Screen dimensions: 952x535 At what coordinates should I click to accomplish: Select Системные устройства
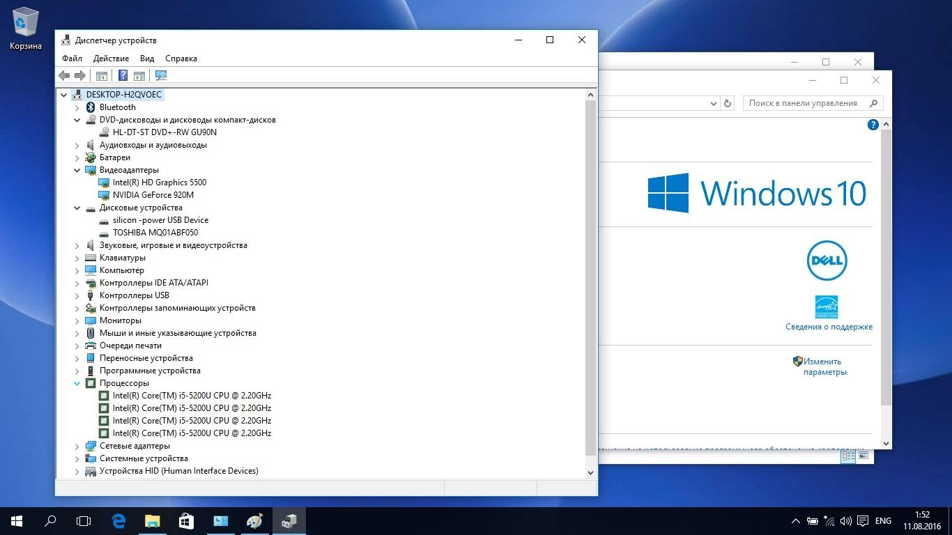click(144, 458)
